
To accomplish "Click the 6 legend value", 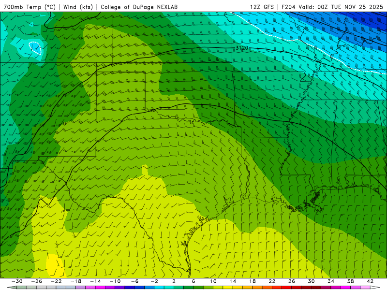I will click(x=193, y=281).
